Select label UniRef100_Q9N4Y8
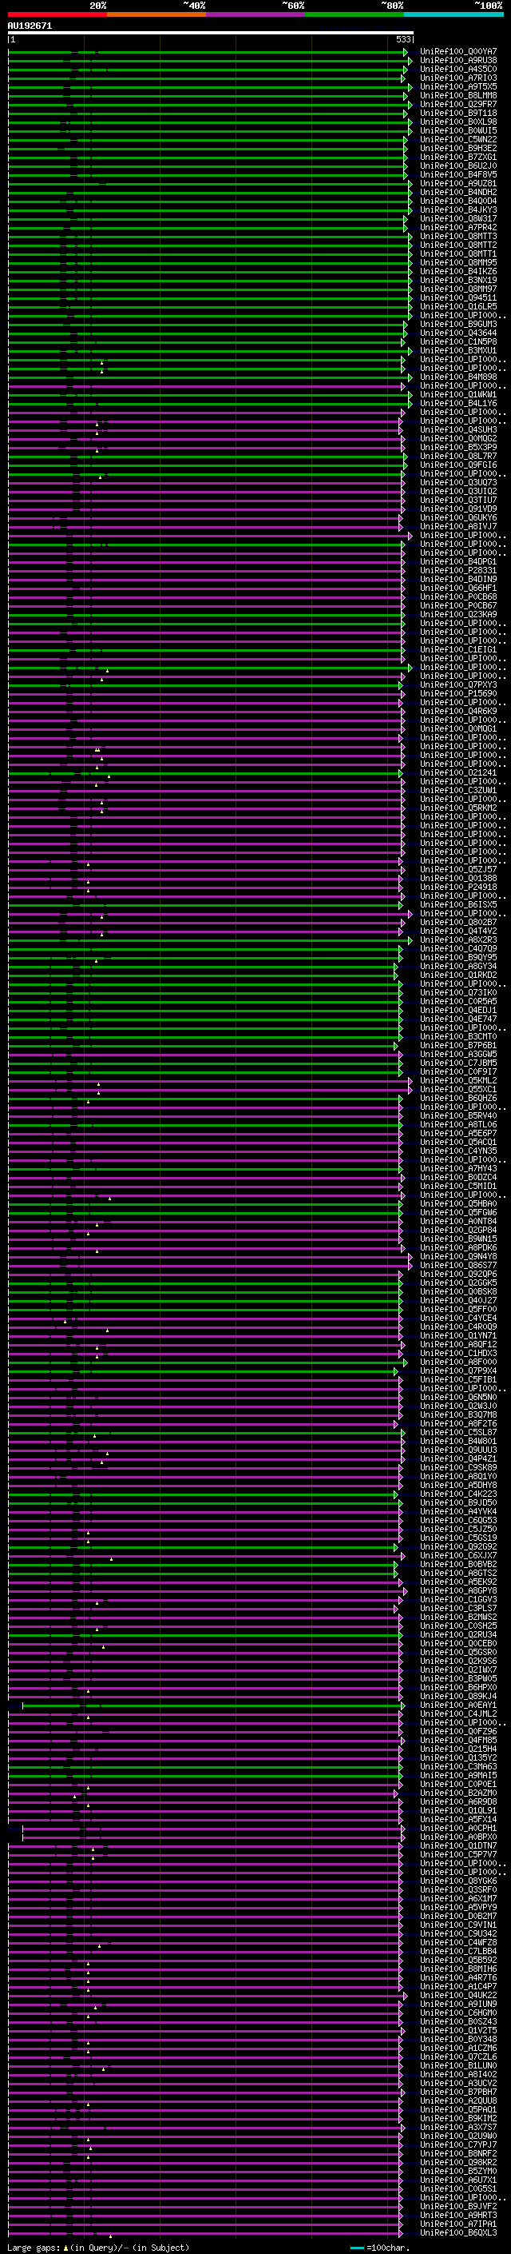 point(458,1256)
